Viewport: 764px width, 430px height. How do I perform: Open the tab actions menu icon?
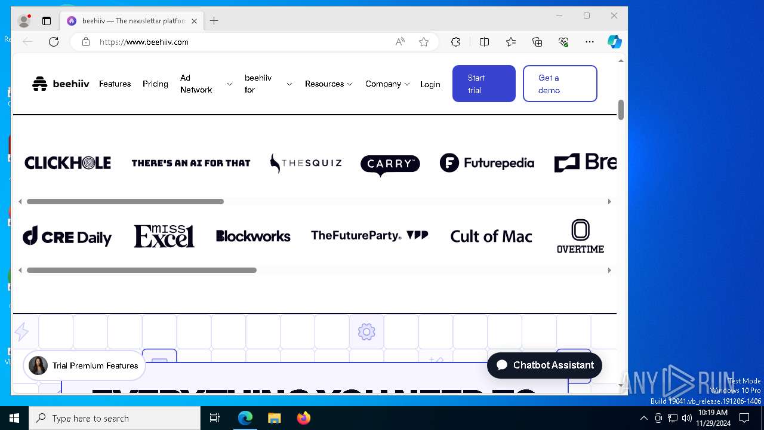tap(47, 21)
